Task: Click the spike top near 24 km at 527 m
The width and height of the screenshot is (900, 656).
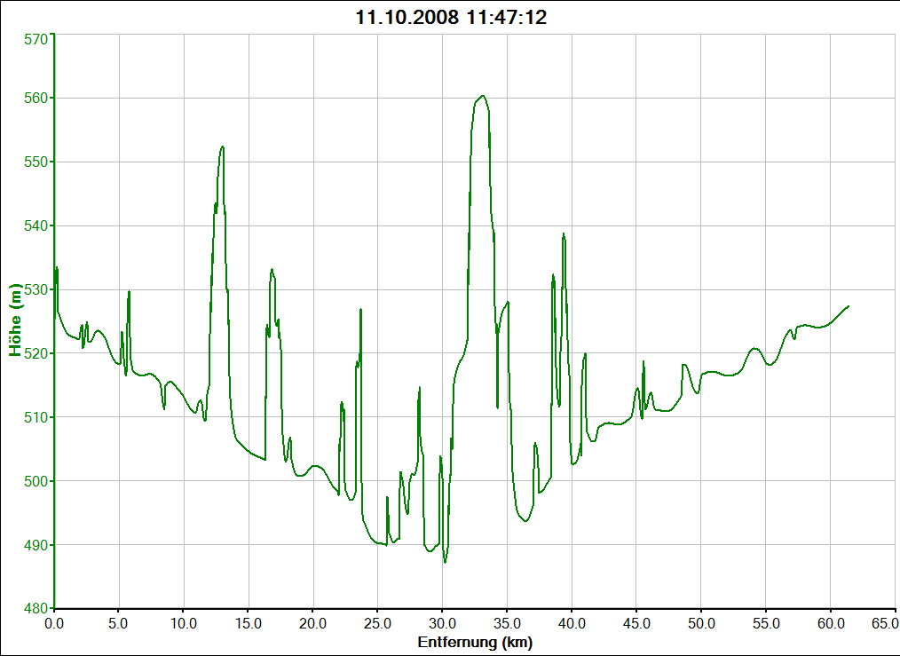Action: tap(361, 310)
